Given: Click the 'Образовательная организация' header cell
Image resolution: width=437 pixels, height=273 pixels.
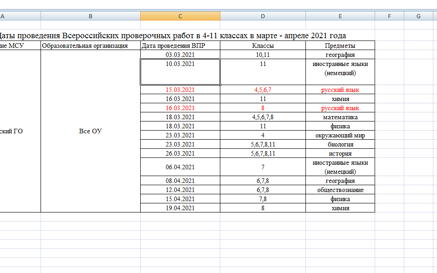Looking at the screenshot, I should click(x=90, y=45).
